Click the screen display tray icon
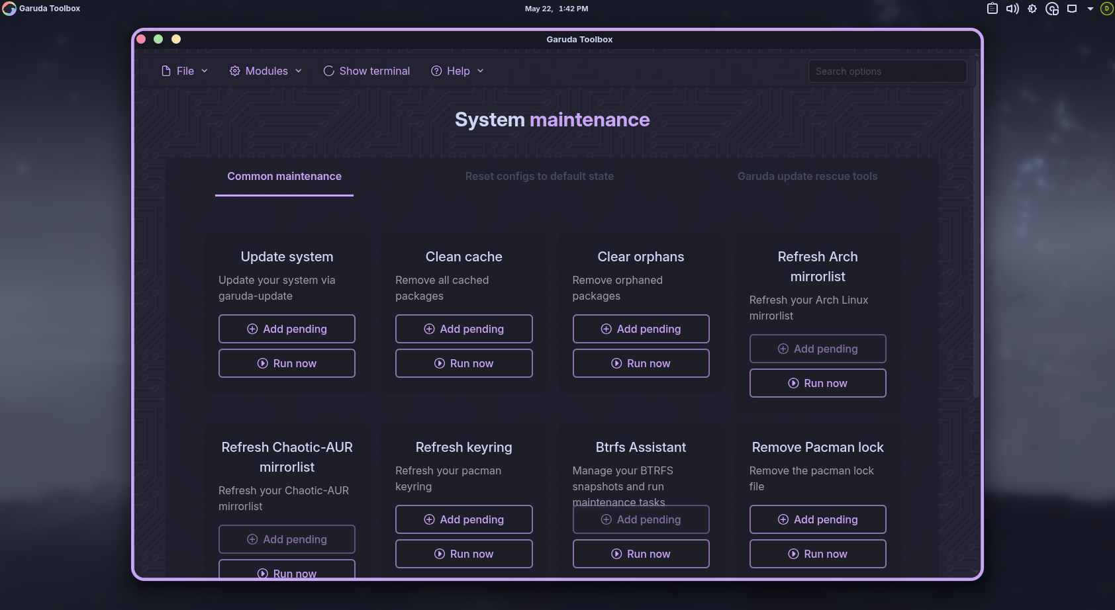1115x610 pixels. click(x=1072, y=9)
